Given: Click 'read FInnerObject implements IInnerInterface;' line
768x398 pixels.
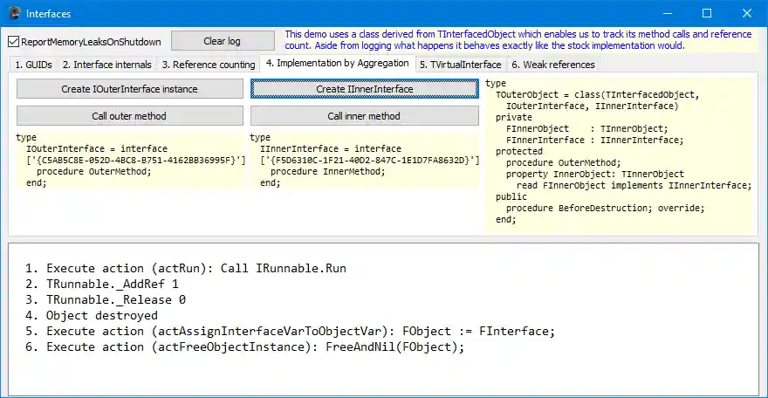Looking at the screenshot, I should (x=634, y=185).
